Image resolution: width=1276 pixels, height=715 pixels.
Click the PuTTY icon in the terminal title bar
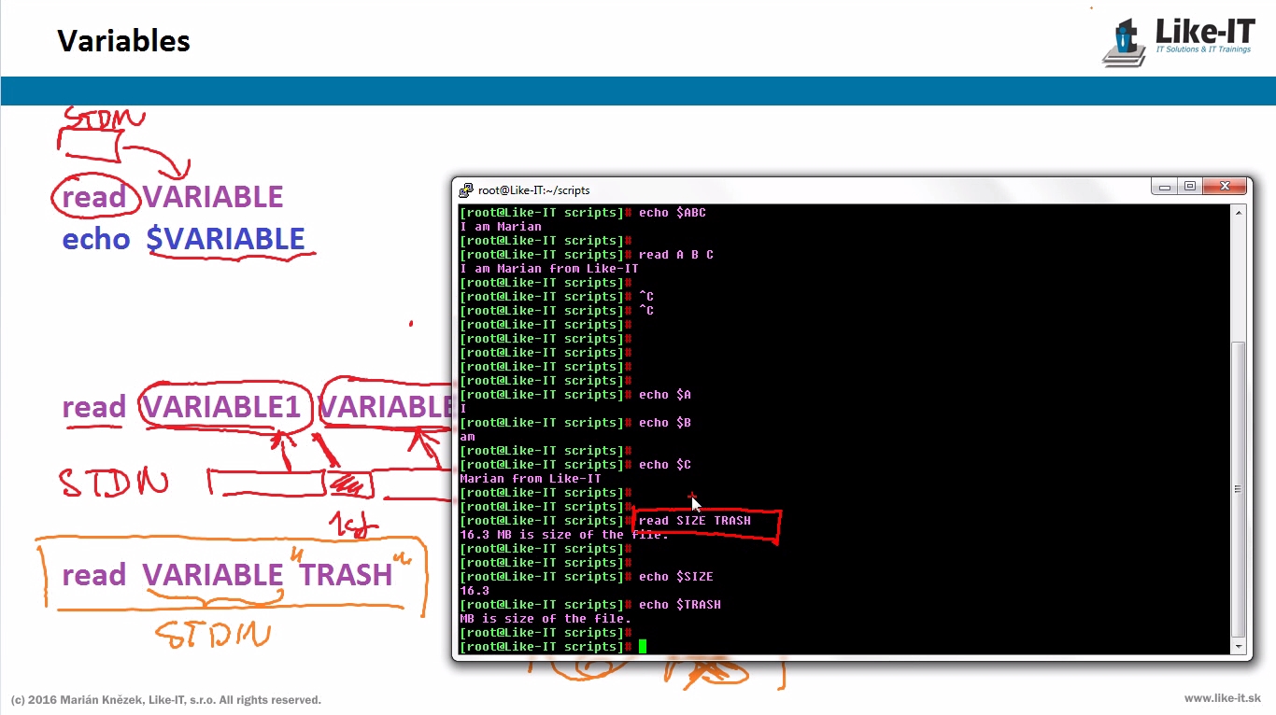coord(465,189)
